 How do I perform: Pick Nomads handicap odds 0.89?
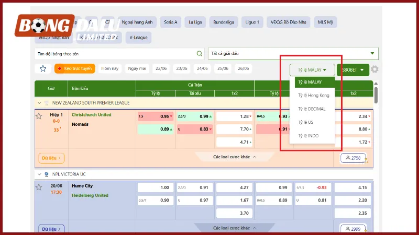[x=156, y=129]
